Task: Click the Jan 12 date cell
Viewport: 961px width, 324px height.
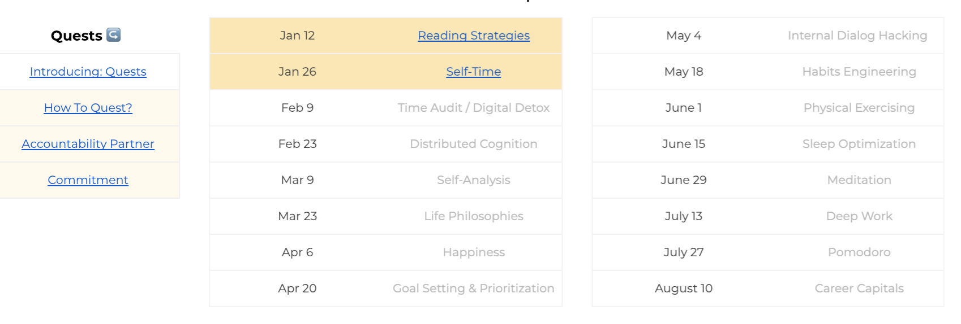Action: pos(297,36)
